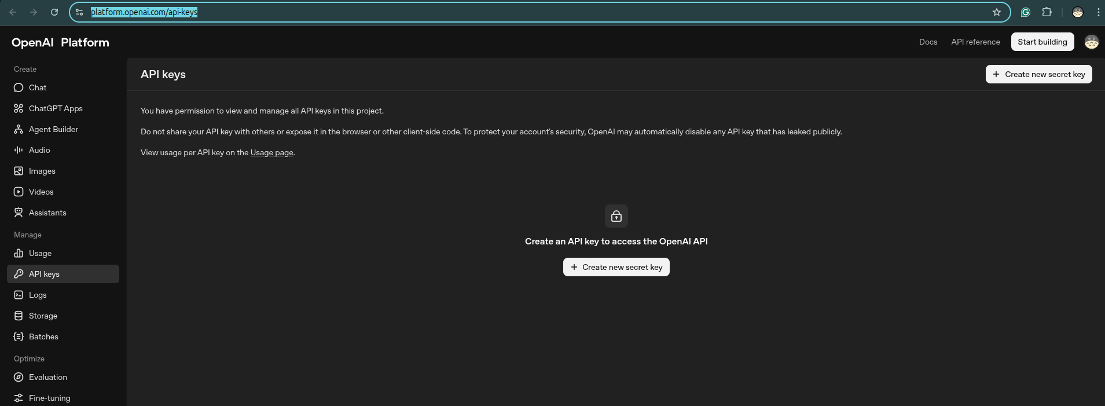Image resolution: width=1105 pixels, height=406 pixels.
Task: Open the browser extensions puzzle icon
Action: [1047, 12]
